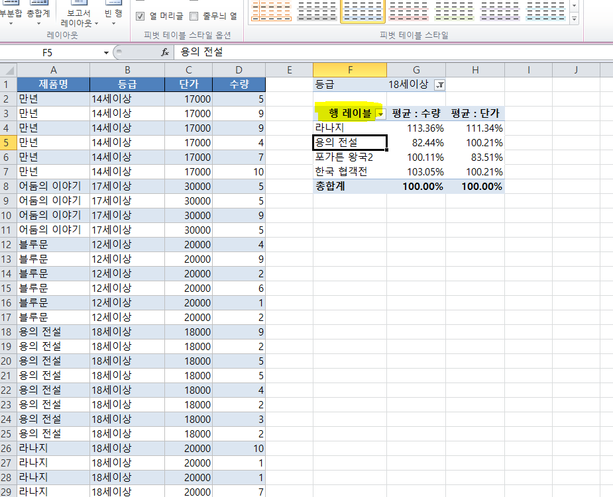Click the fx insert function icon
613x497 pixels.
(x=165, y=52)
